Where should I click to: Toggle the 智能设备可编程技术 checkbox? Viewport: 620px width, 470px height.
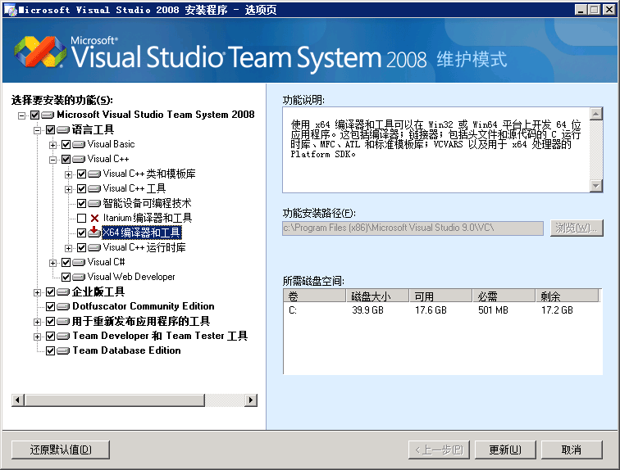coord(81,204)
